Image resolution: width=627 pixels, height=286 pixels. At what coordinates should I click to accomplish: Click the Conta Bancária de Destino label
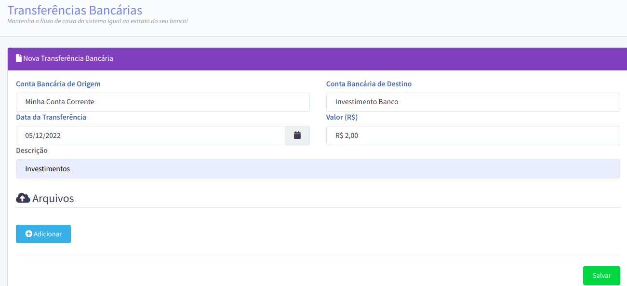tap(369, 84)
